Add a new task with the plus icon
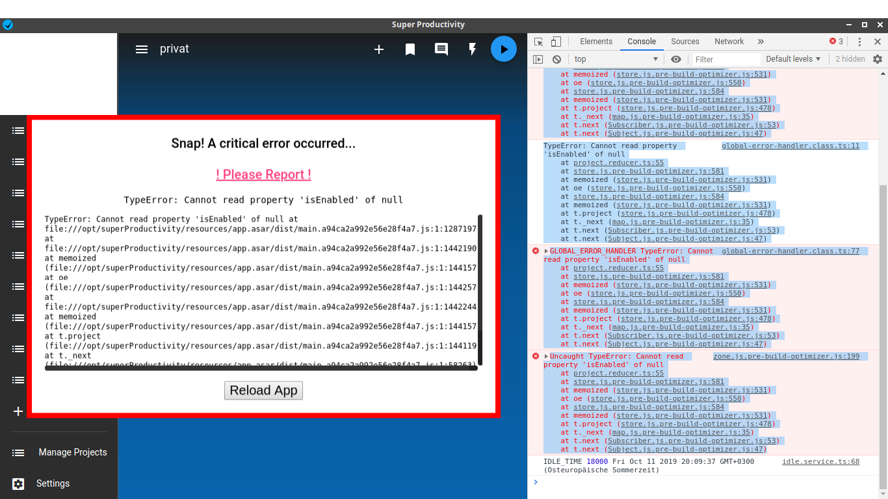 pyautogui.click(x=379, y=49)
